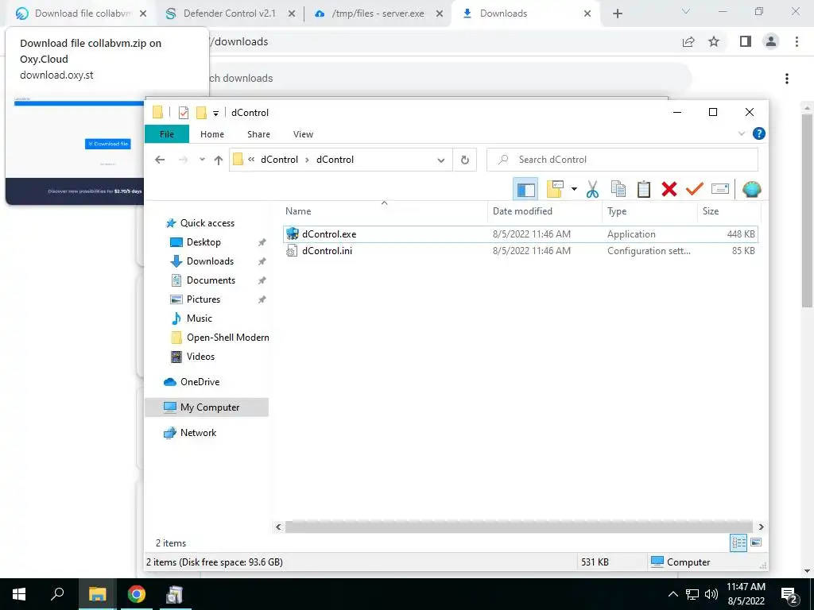Viewport: 814px width, 610px height.
Task: Click the Explorer Help question mark icon
Action: 758,133
